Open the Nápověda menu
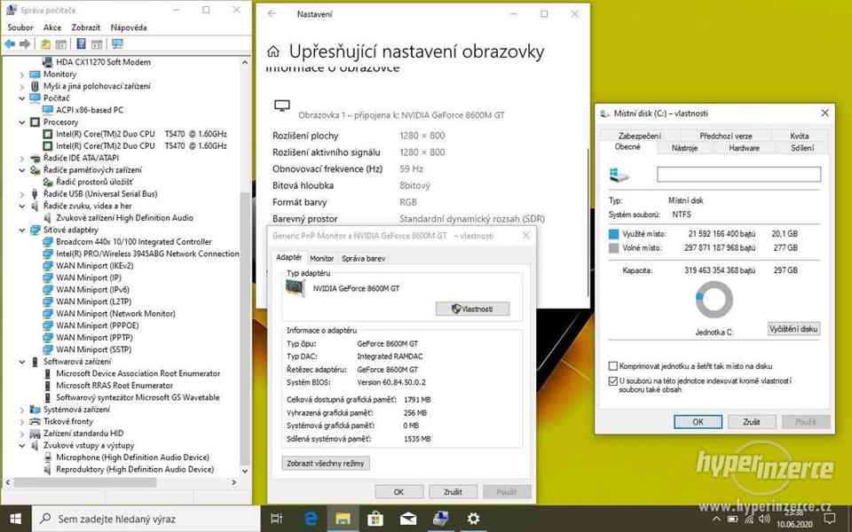Image resolution: width=852 pixels, height=532 pixels. [129, 27]
